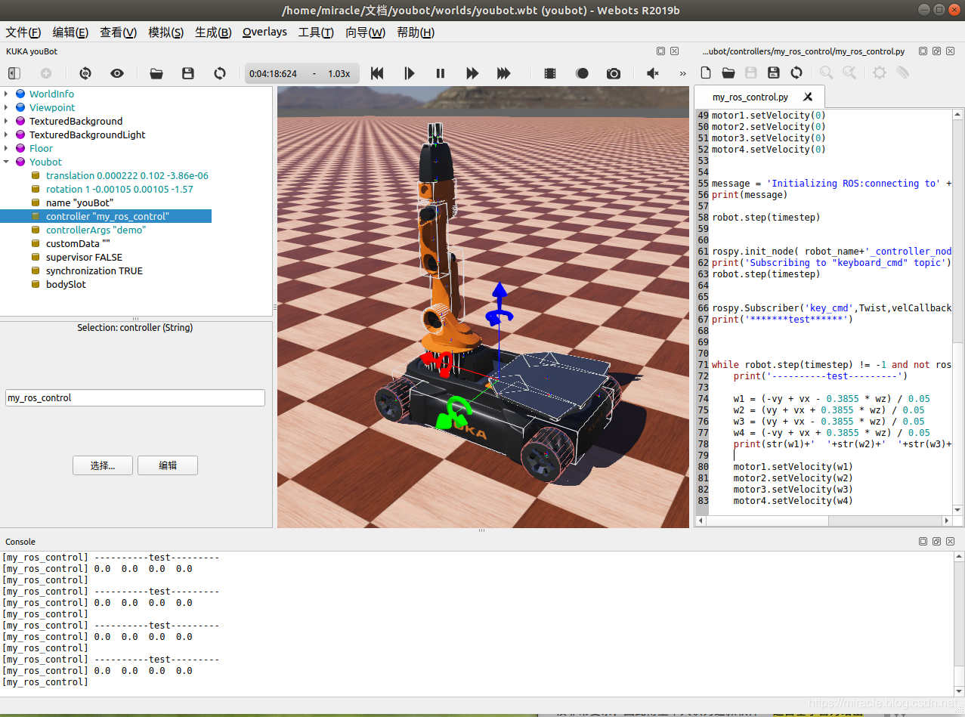Collapse the Youbot tree node

(x=6, y=162)
